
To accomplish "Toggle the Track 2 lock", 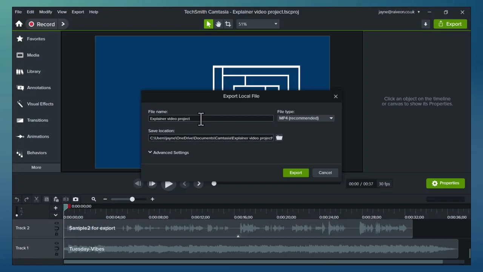I will (57, 234).
